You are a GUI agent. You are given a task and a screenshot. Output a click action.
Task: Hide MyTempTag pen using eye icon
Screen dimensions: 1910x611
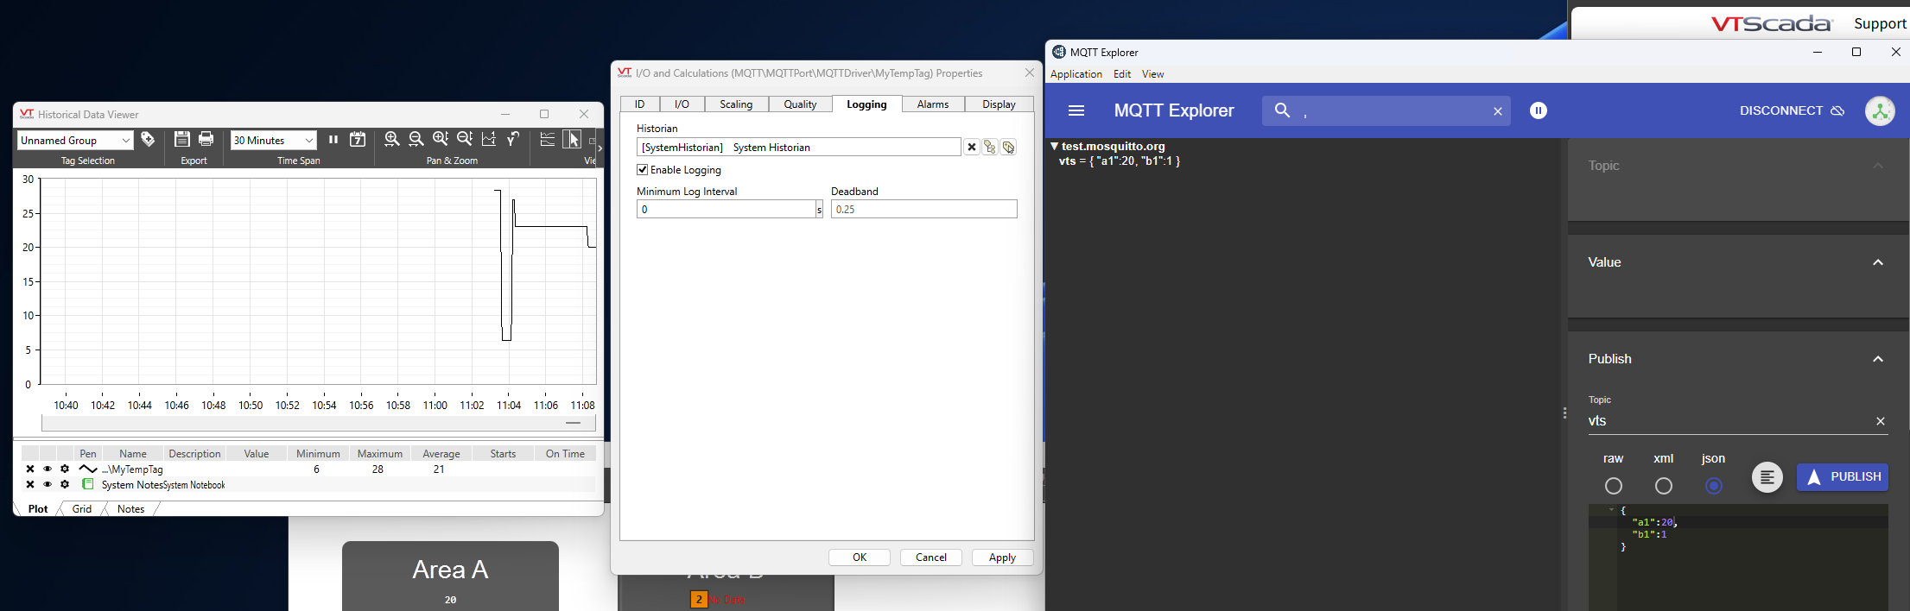click(48, 469)
